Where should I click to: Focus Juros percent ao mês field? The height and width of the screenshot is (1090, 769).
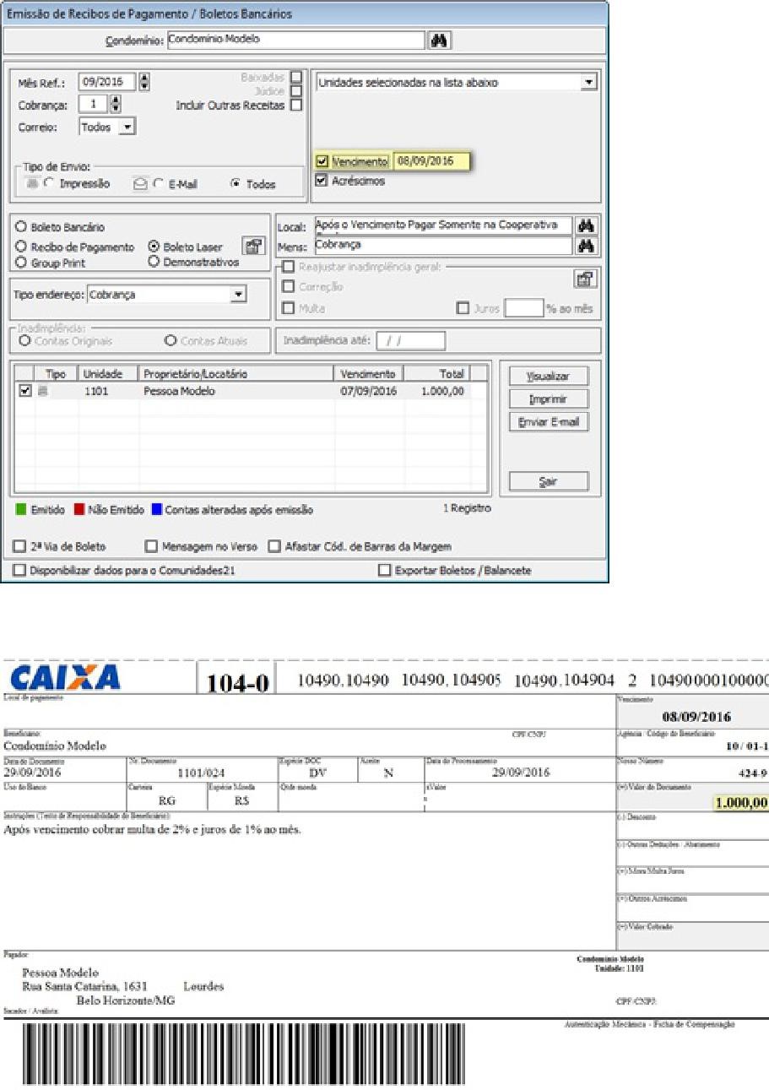click(523, 309)
